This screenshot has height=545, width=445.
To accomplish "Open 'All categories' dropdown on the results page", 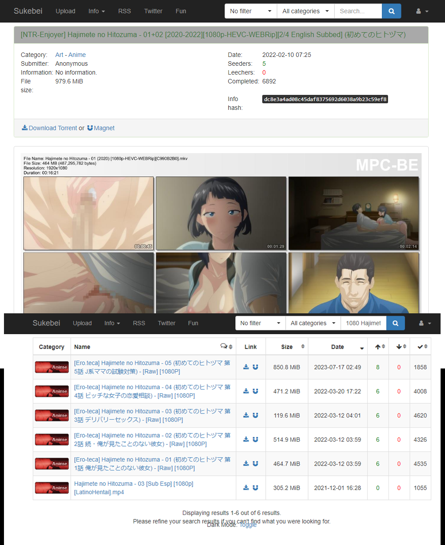I will 313,323.
